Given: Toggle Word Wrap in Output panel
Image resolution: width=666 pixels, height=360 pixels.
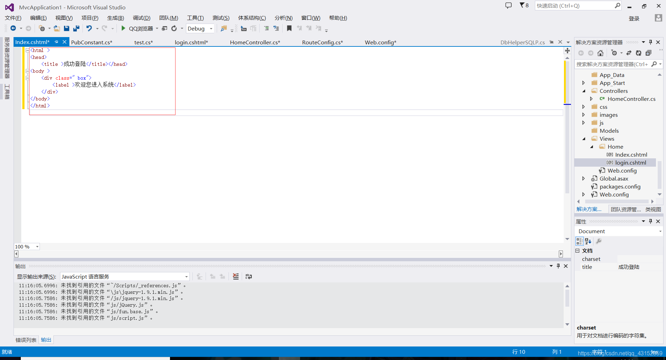Looking at the screenshot, I should click(x=249, y=276).
